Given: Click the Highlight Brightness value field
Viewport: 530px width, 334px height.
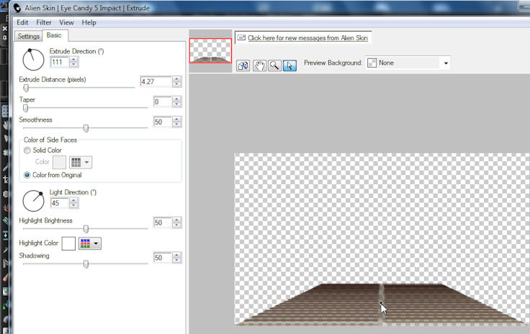Looking at the screenshot, I should (x=162, y=223).
